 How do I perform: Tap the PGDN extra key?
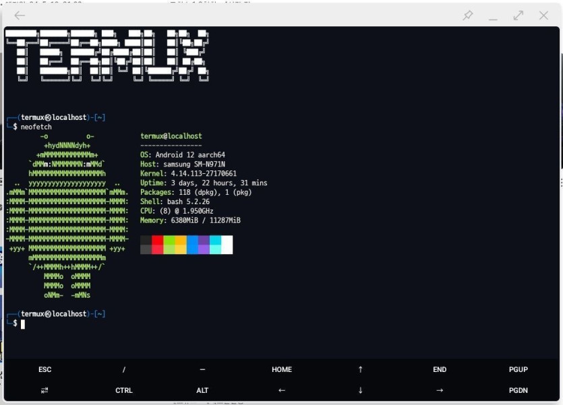[x=518, y=390]
